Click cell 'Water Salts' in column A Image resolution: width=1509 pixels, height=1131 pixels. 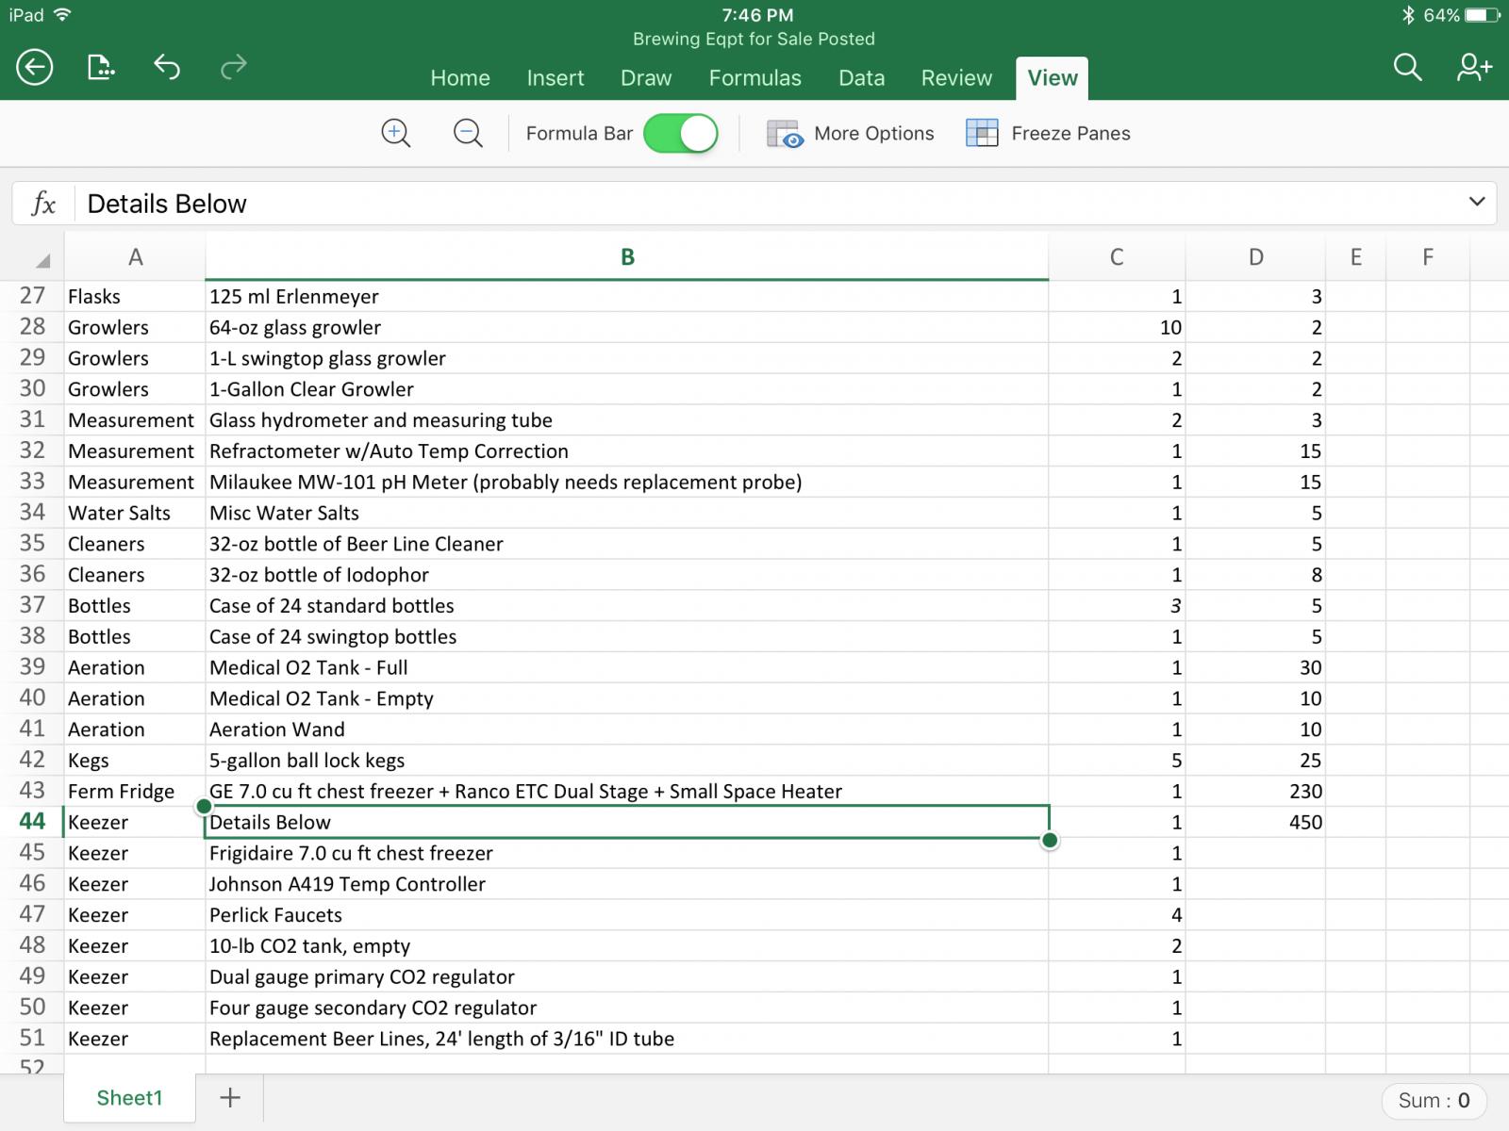pos(134,513)
